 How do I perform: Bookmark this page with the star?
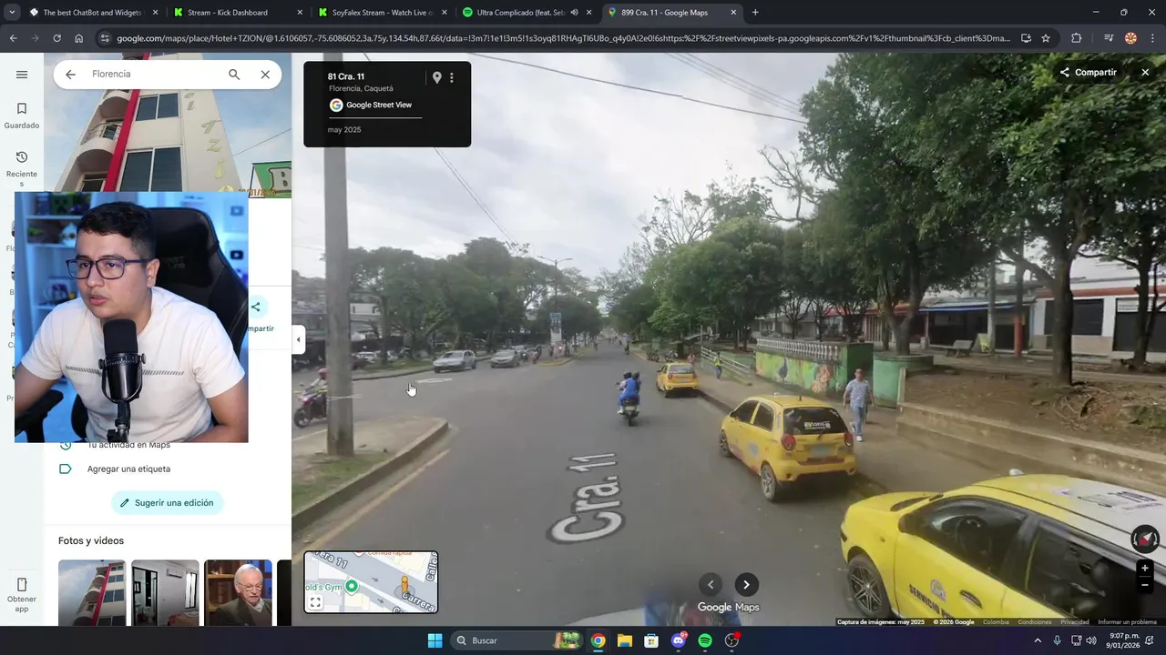pos(1046,38)
